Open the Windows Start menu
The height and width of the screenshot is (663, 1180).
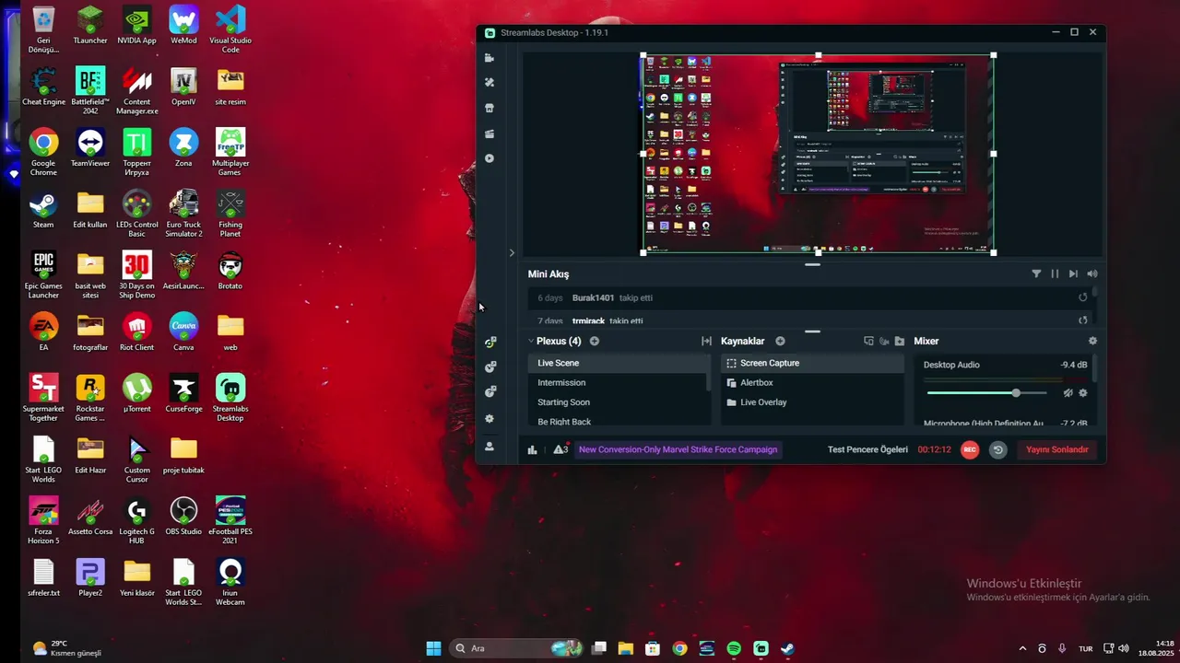[433, 648]
